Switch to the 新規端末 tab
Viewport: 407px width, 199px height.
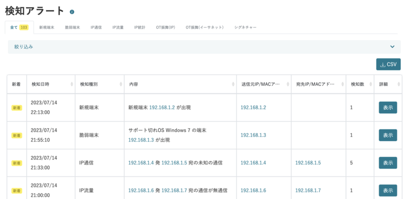[x=47, y=27]
